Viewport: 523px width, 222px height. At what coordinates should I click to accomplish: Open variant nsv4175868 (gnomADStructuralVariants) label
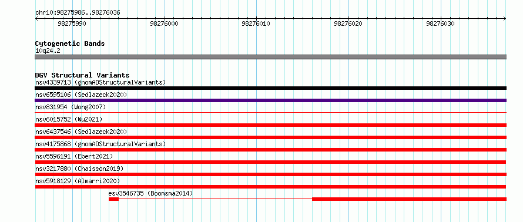[x=100, y=144]
